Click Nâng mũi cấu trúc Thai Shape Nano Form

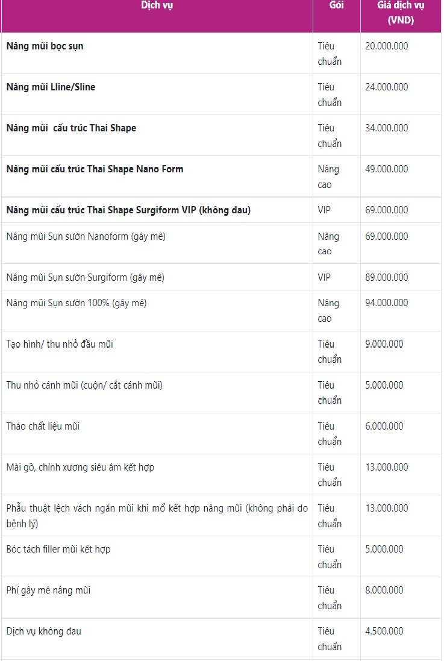(x=95, y=169)
